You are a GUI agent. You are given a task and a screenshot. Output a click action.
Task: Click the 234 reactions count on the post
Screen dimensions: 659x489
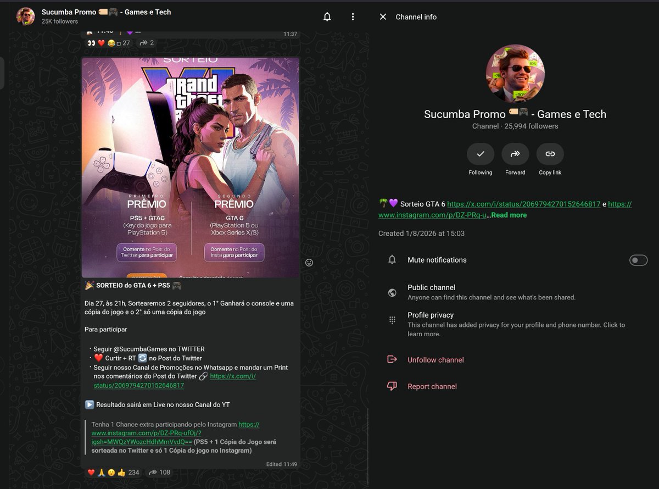133,473
